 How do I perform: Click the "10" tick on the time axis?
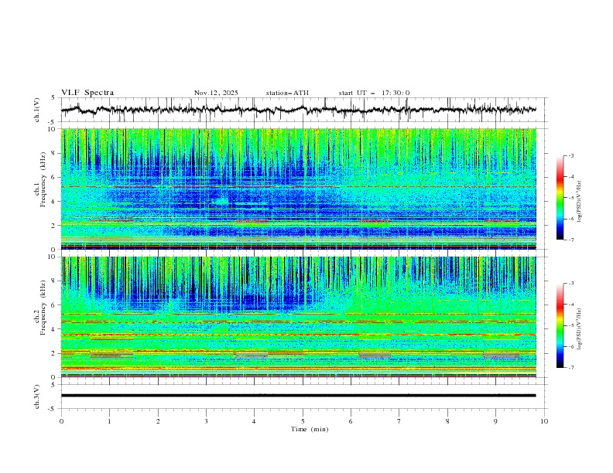(544, 421)
